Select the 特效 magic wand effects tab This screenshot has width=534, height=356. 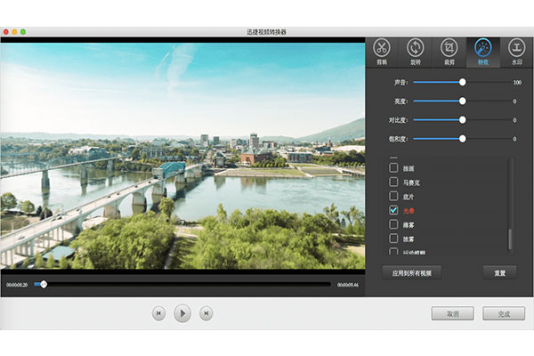click(483, 53)
